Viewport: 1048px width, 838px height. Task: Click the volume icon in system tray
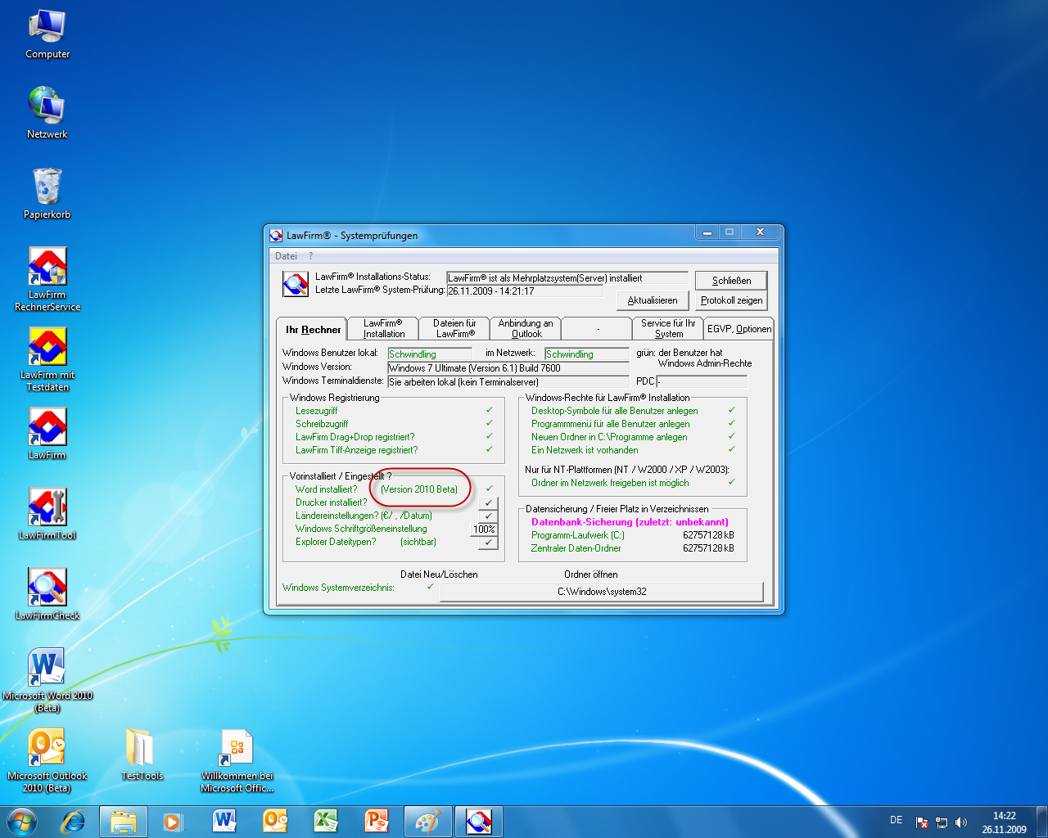click(961, 822)
